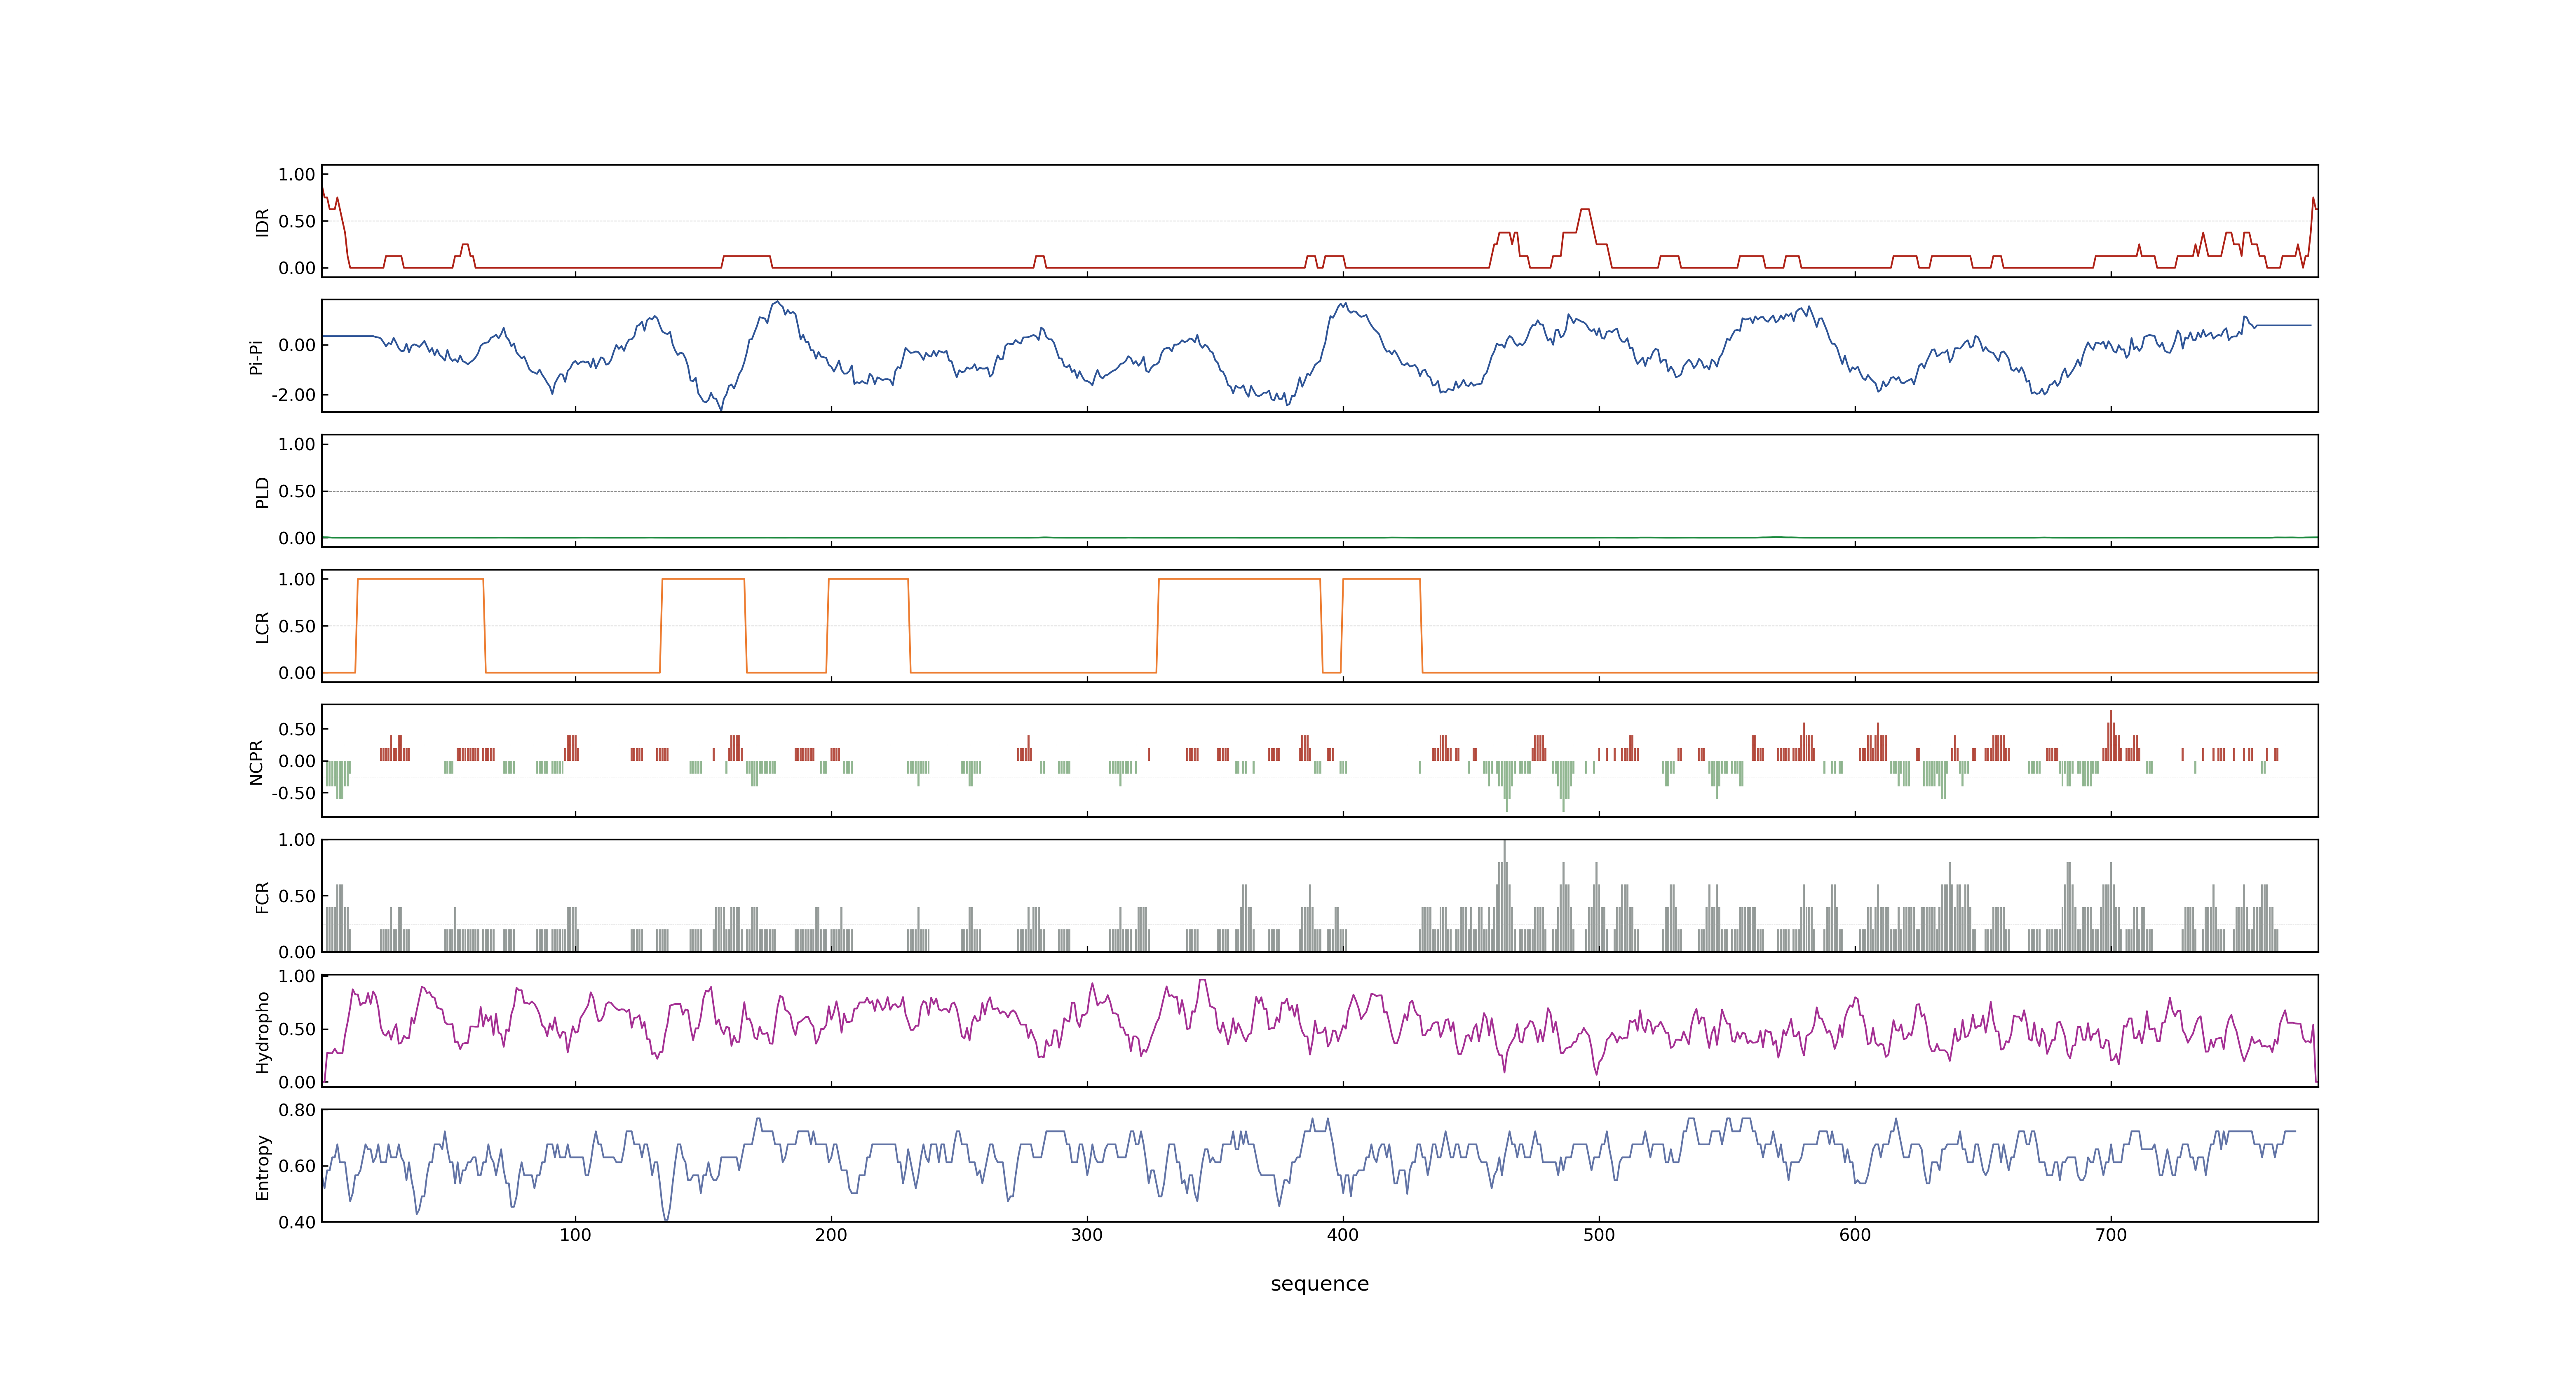The width and height of the screenshot is (2576, 1373).
Task: Click the 0.50 tick on the IDR axis
Action: tap(297, 222)
